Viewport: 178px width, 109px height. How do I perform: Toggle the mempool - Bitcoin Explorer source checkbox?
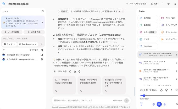[42, 55]
